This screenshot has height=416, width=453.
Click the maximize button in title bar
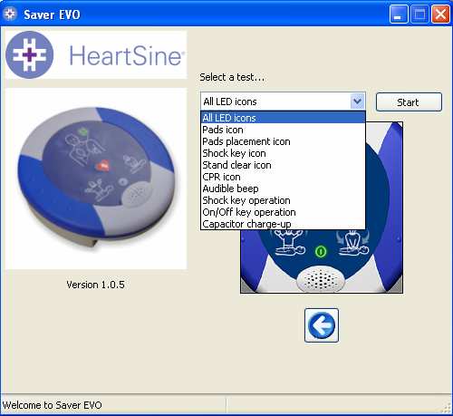(x=419, y=15)
